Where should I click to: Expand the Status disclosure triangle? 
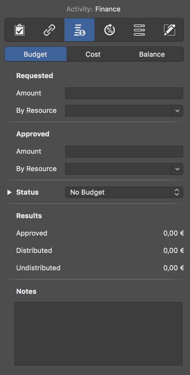9,192
